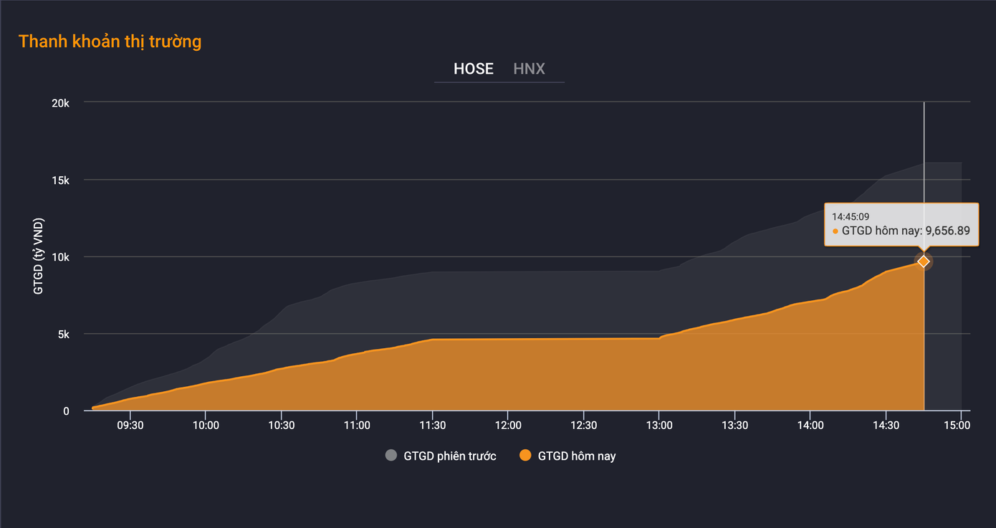Click the 20k value axis label
This screenshot has width=996, height=528.
pyautogui.click(x=61, y=102)
